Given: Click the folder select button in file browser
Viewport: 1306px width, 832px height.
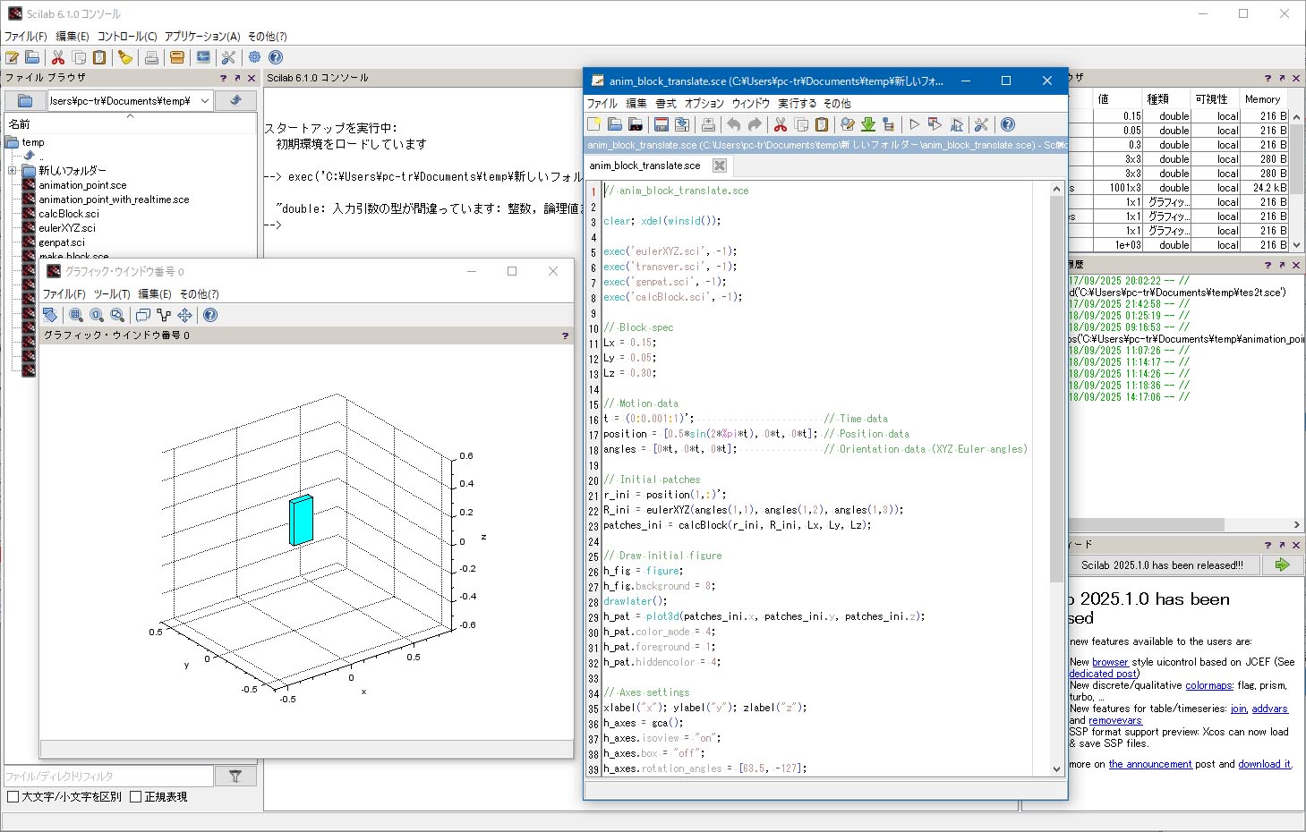Looking at the screenshot, I should pyautogui.click(x=25, y=100).
